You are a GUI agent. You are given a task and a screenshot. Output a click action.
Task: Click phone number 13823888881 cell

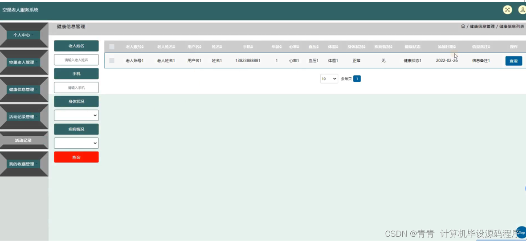point(248,61)
